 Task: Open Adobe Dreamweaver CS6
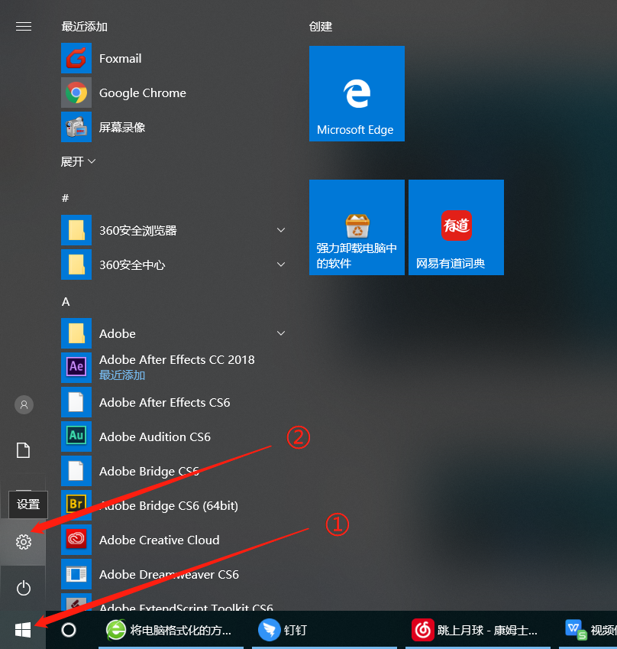[164, 574]
